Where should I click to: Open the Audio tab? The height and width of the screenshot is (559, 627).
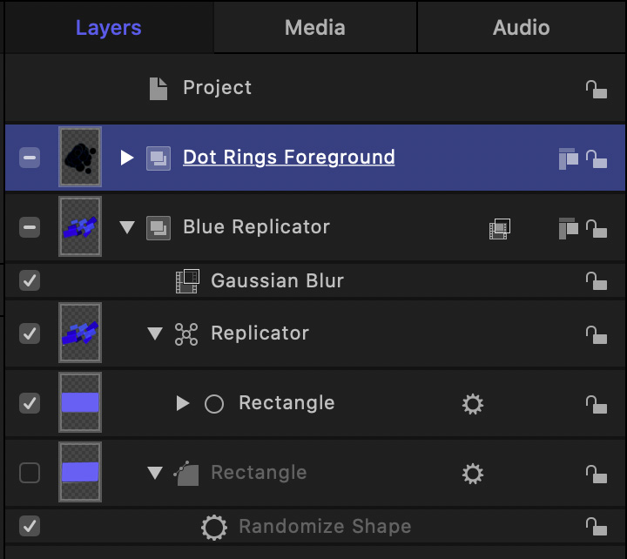tap(522, 28)
